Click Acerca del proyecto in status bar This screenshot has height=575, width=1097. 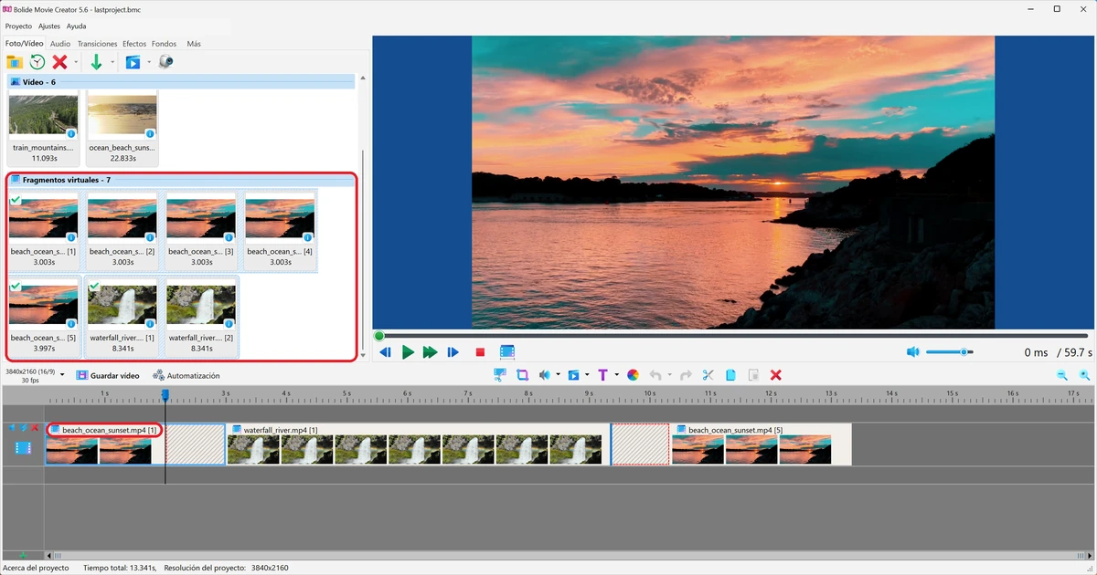(36, 568)
